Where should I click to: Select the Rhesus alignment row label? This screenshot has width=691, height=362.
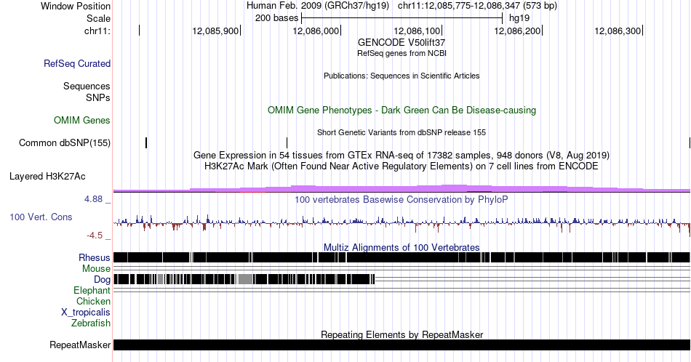(95, 257)
